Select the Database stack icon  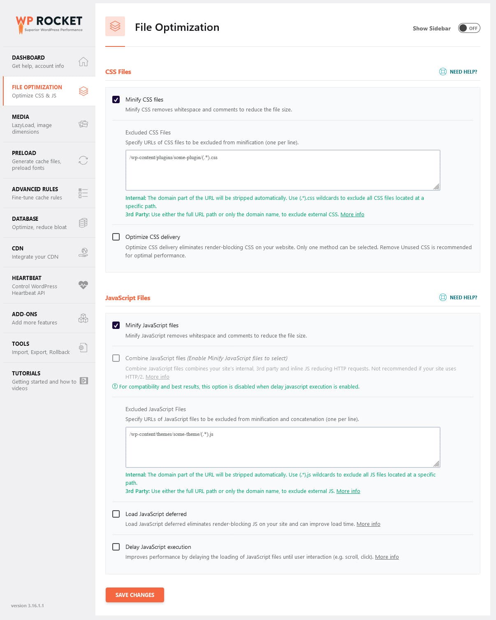click(83, 222)
